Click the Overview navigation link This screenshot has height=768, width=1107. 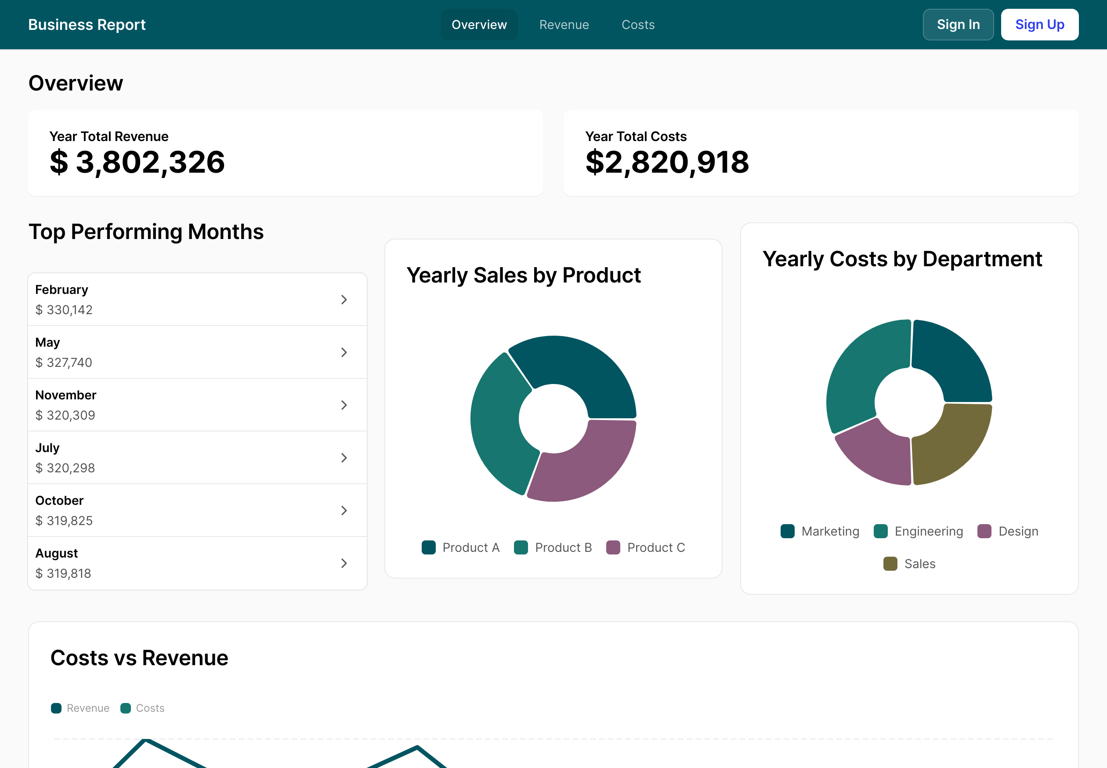click(479, 25)
